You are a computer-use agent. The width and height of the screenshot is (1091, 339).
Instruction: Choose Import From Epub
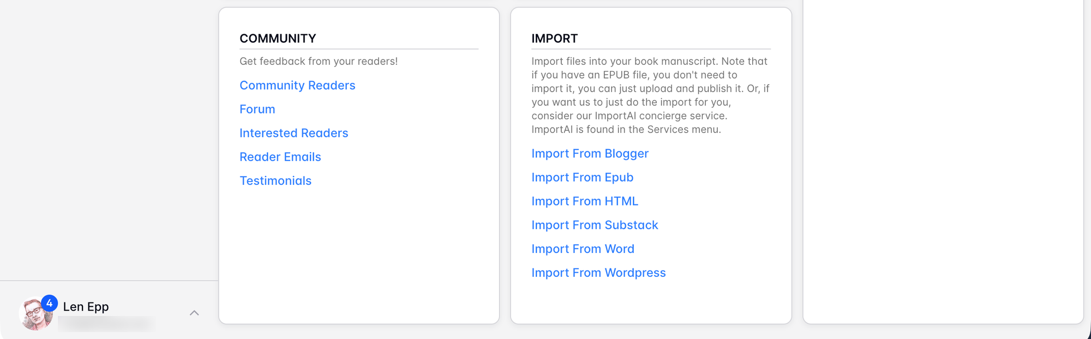(x=582, y=178)
